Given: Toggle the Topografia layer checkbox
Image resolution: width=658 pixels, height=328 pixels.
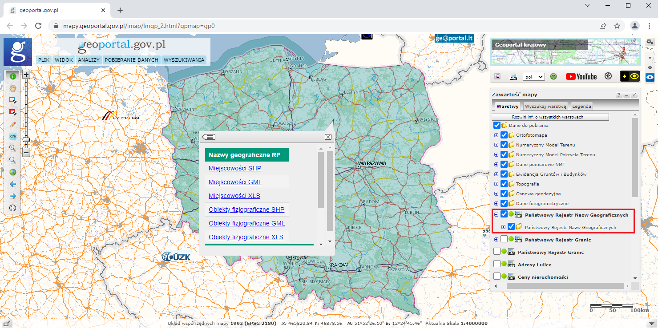Looking at the screenshot, I should click(x=504, y=184).
